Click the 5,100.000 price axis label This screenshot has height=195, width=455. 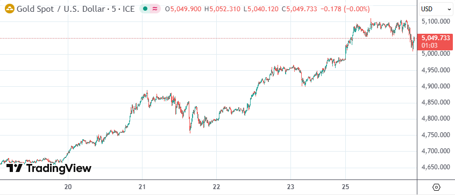click(x=436, y=21)
